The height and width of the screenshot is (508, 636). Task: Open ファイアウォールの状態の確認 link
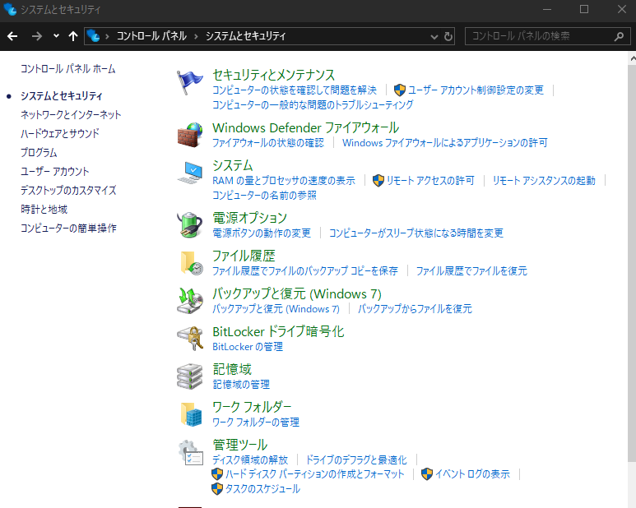[x=268, y=142]
